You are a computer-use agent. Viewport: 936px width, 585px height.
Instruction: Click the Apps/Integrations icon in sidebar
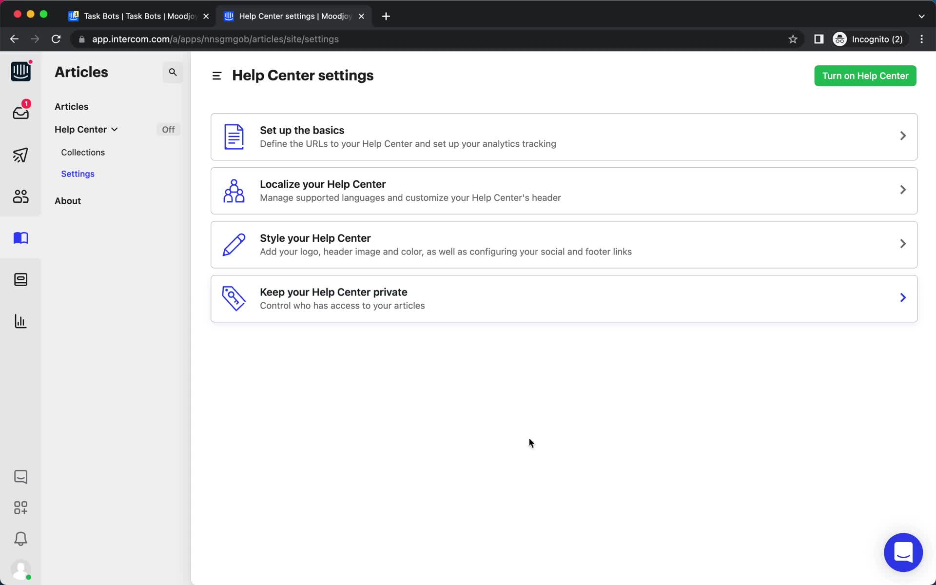21,508
